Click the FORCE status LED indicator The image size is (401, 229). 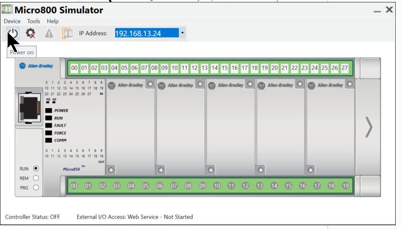coord(49,133)
